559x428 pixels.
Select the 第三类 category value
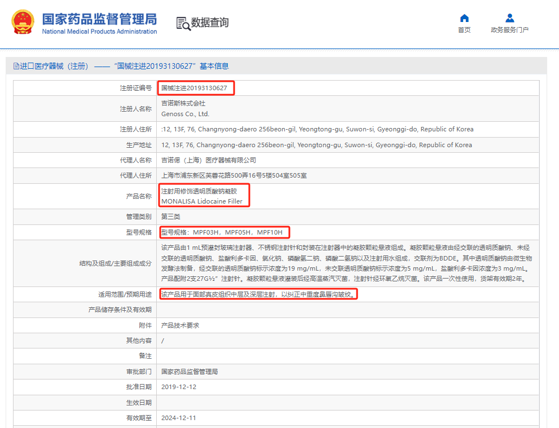pyautogui.click(x=171, y=217)
